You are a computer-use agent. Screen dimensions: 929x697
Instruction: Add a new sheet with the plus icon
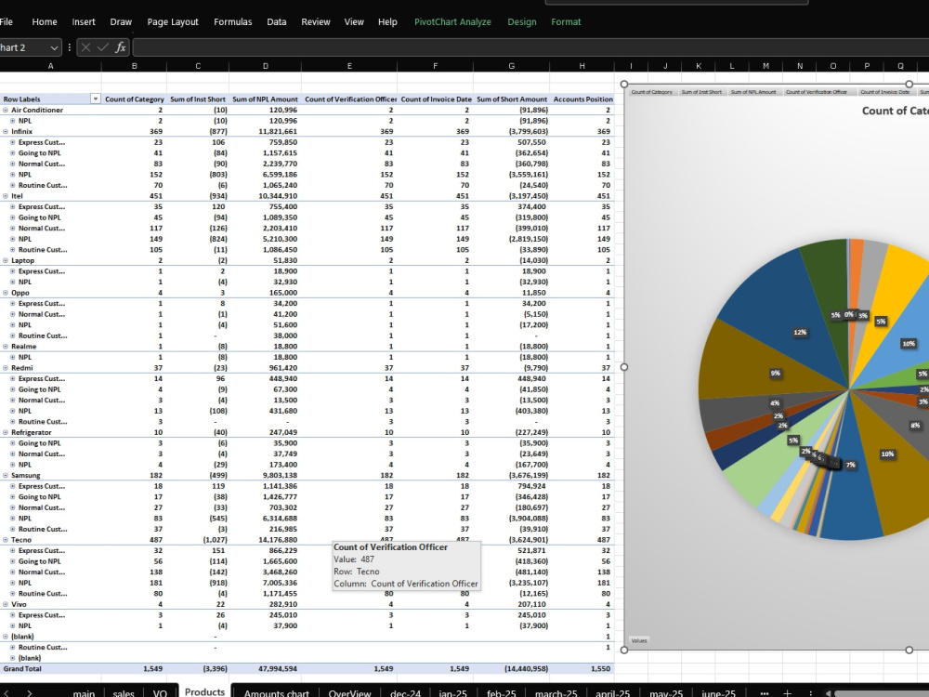click(787, 693)
